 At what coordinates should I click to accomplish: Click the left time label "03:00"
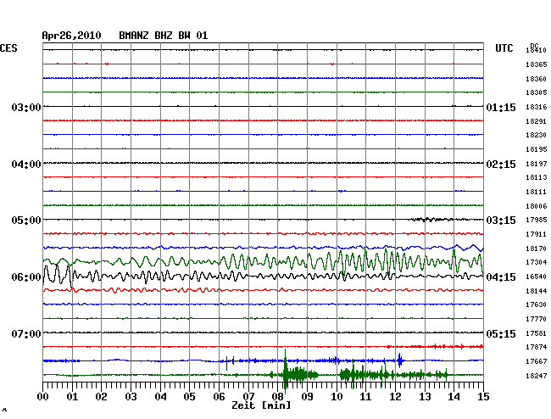click(26, 107)
